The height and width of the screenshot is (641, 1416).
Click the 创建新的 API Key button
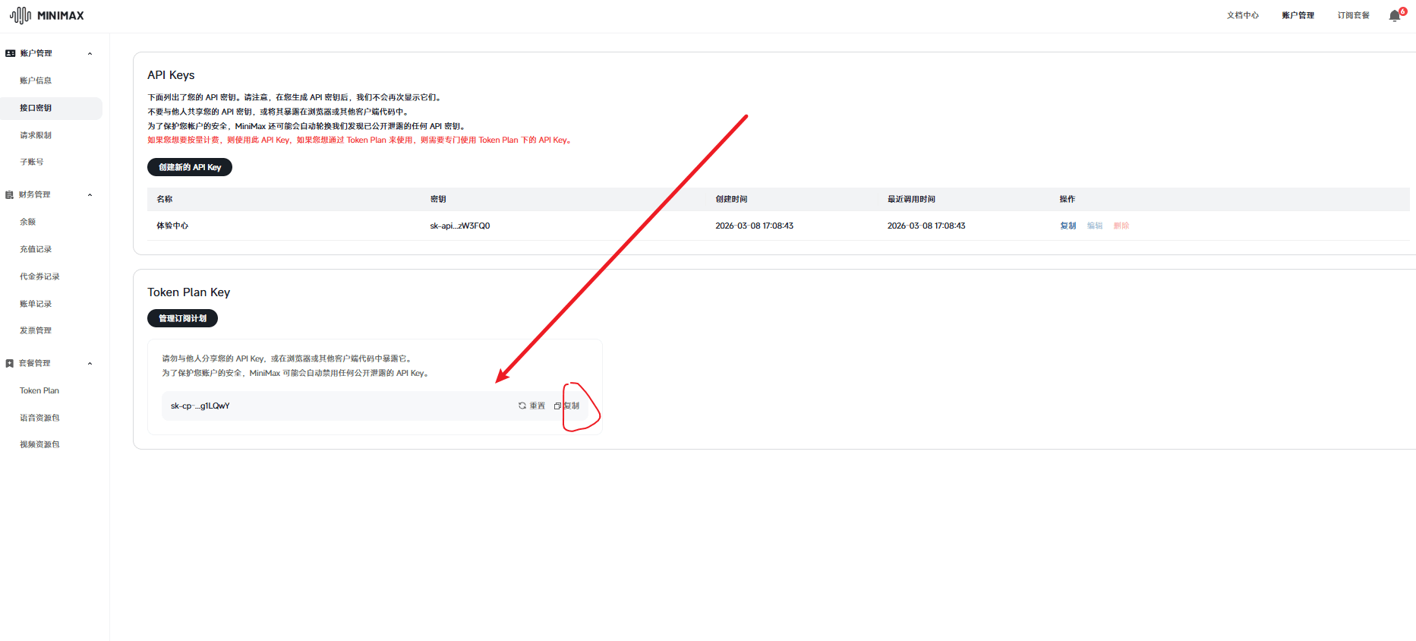pyautogui.click(x=190, y=167)
